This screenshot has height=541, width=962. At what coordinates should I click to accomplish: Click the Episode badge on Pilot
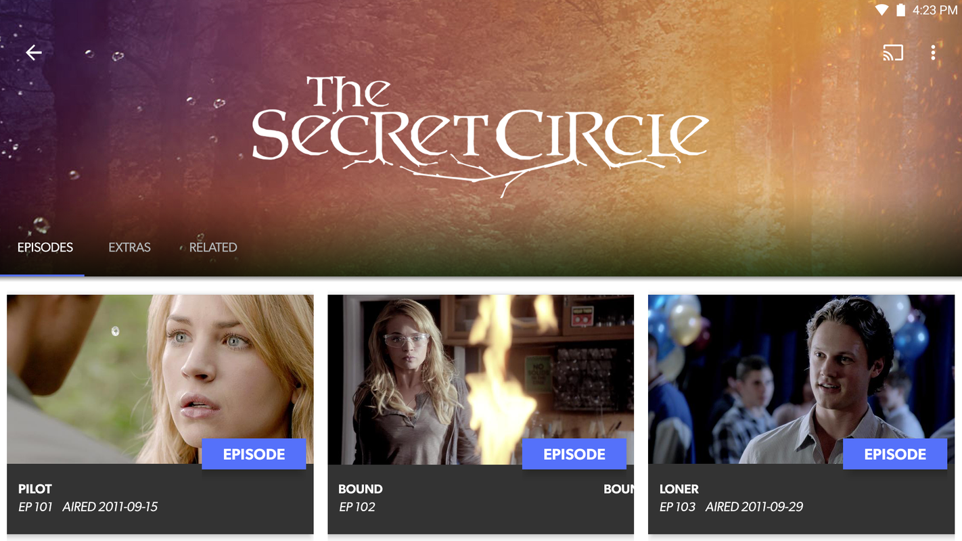coord(254,454)
